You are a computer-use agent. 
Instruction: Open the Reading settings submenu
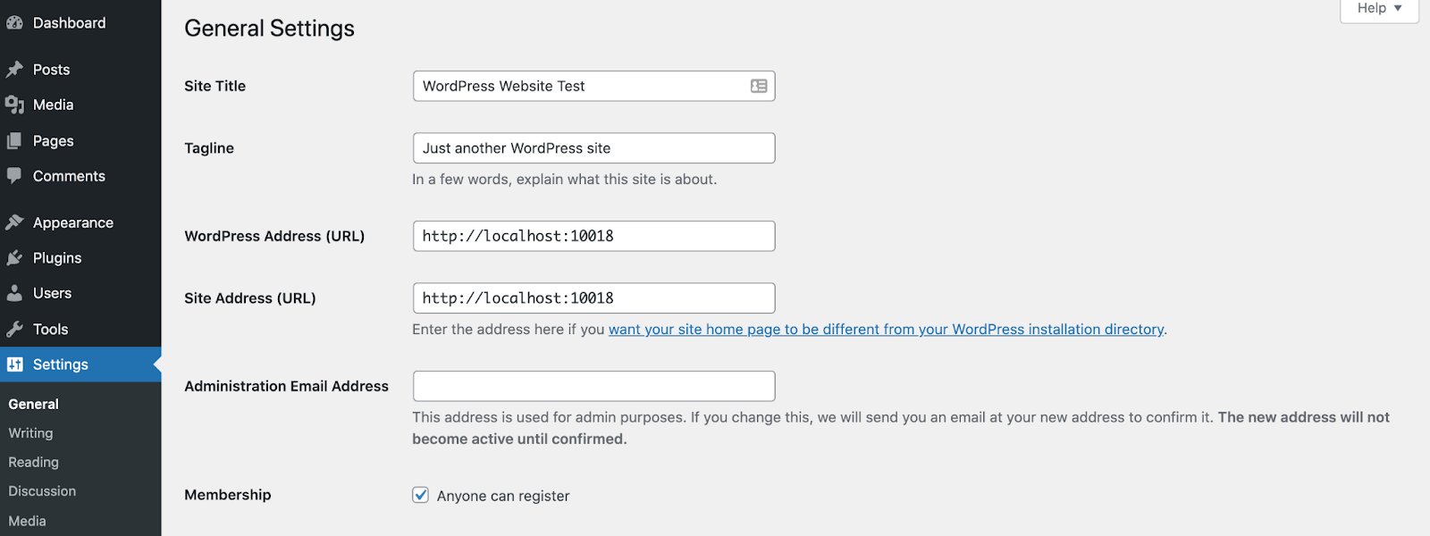pyautogui.click(x=34, y=463)
